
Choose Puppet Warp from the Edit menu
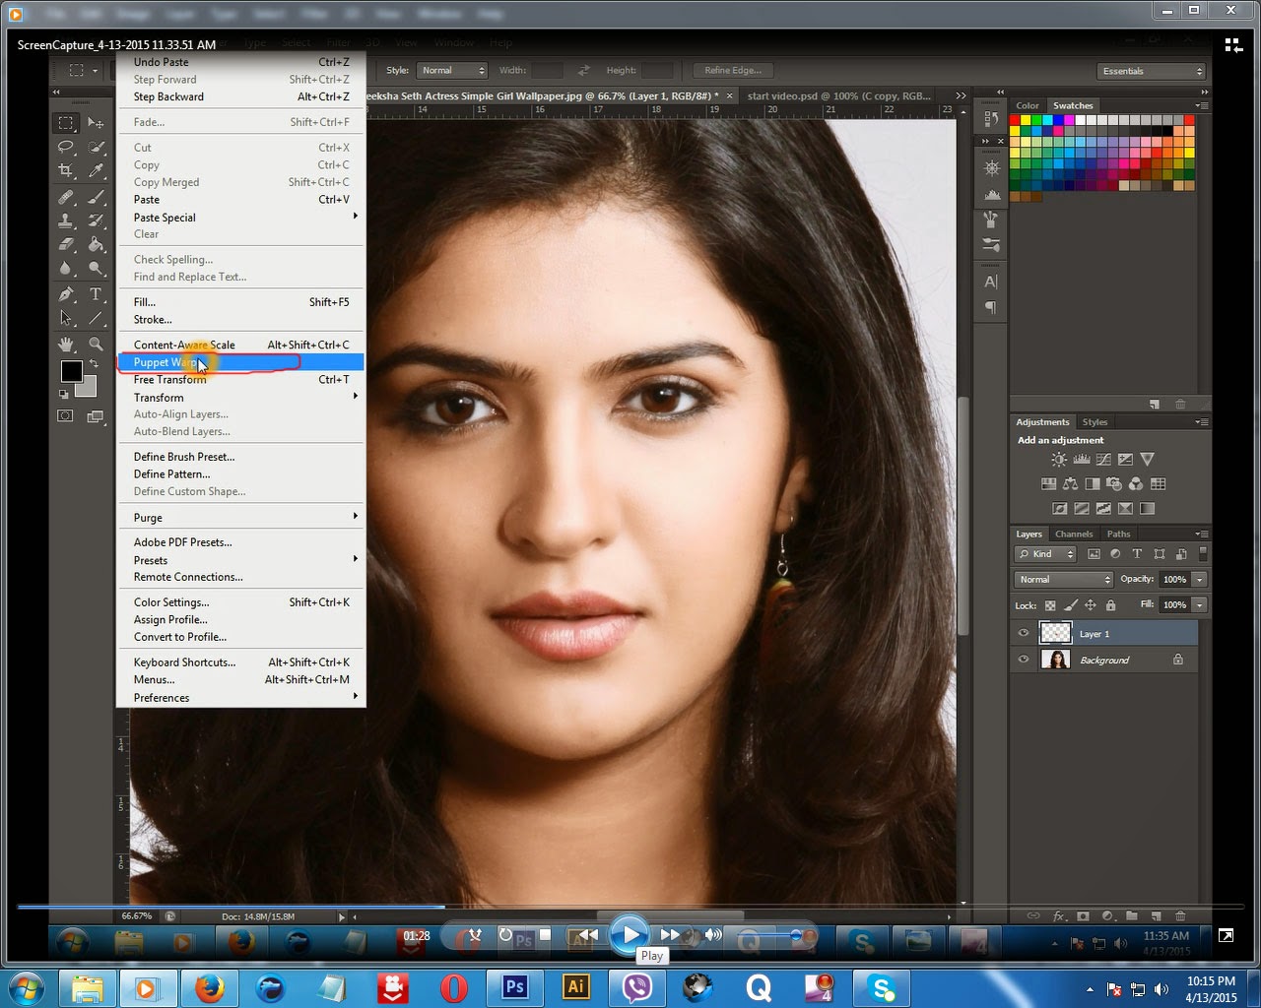pyautogui.click(x=167, y=362)
